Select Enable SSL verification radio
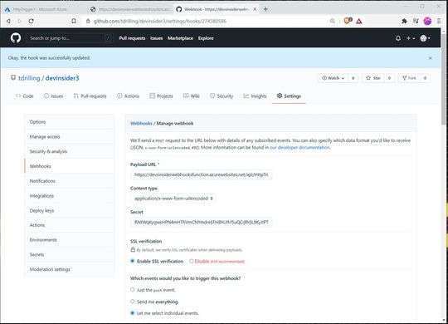Viewport: 448px width, 324px height. pos(132,261)
